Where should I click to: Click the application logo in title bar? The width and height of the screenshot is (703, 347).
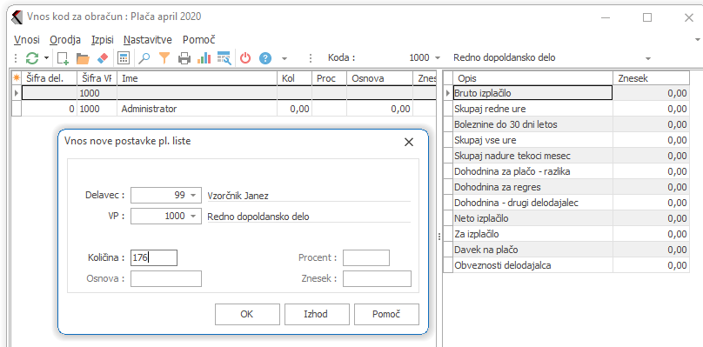(x=17, y=17)
